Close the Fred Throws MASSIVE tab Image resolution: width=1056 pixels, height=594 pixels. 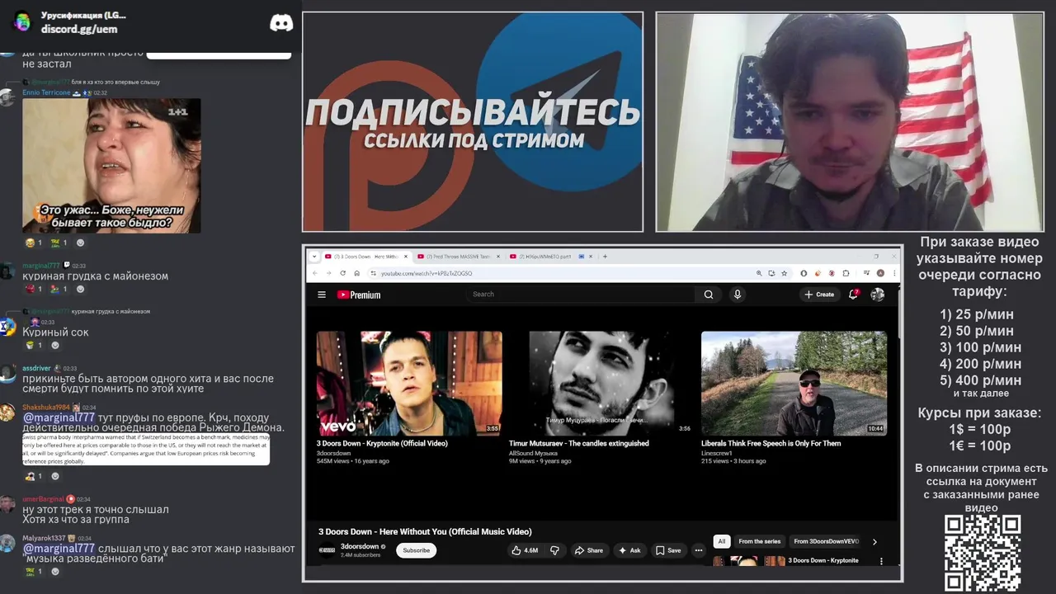[499, 257]
